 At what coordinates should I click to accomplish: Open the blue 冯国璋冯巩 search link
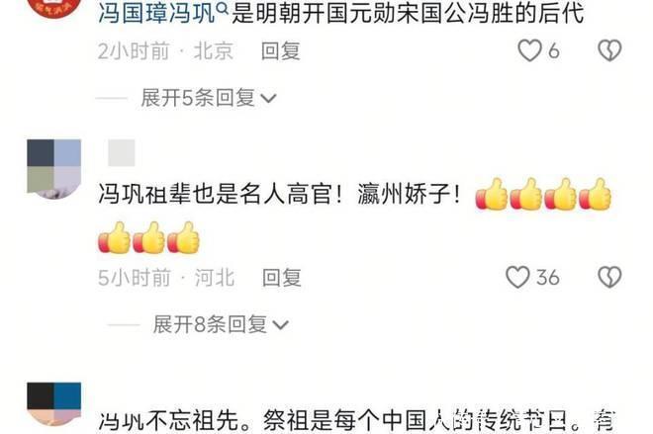[x=156, y=13]
